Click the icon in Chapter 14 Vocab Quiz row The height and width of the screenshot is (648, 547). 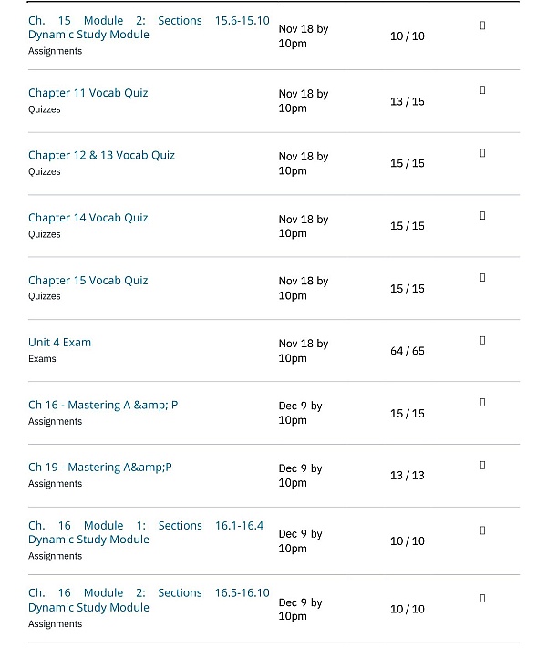[482, 215]
